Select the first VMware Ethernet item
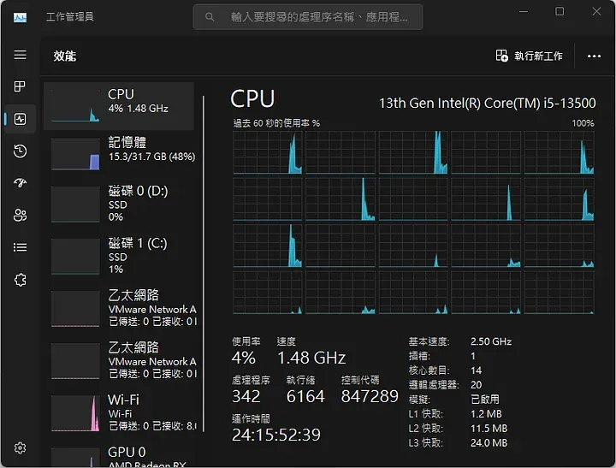The image size is (616, 468). coord(119,309)
